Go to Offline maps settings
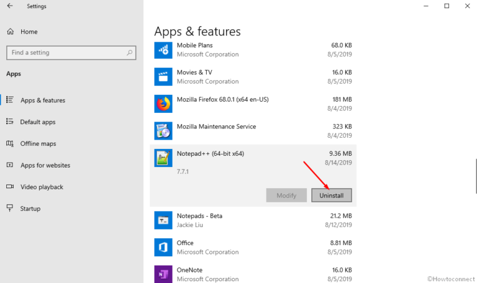This screenshot has height=283, width=477. (x=38, y=143)
